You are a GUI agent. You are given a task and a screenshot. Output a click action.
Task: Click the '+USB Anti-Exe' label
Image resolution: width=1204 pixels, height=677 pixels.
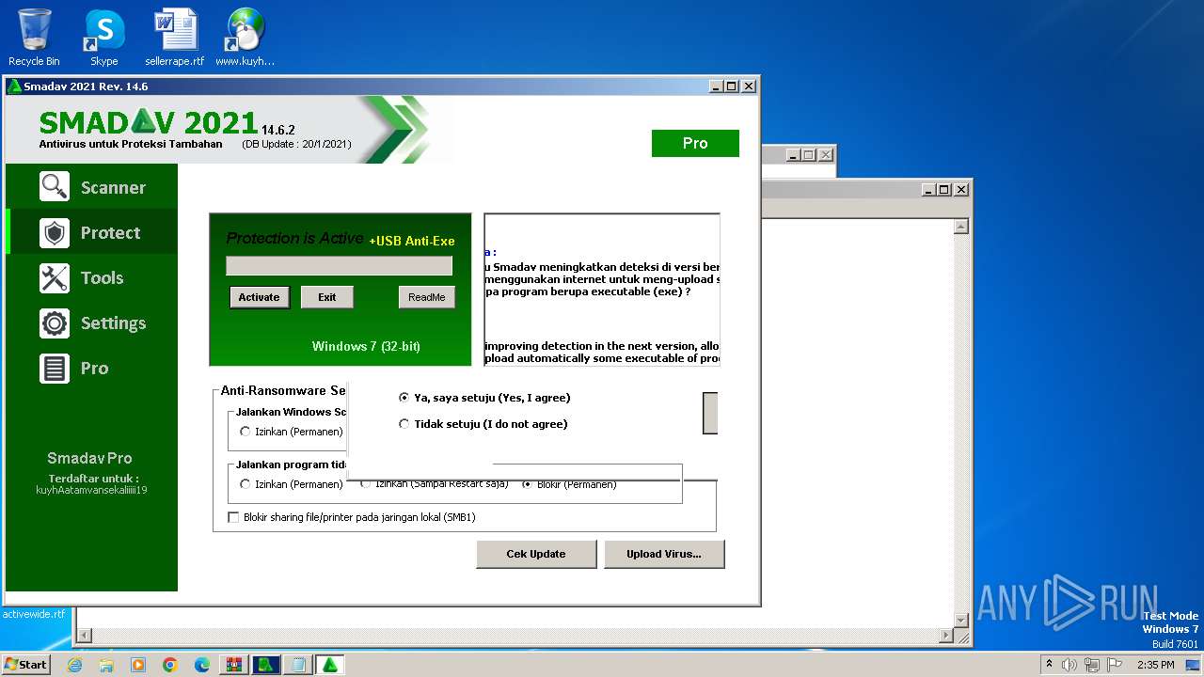click(412, 241)
